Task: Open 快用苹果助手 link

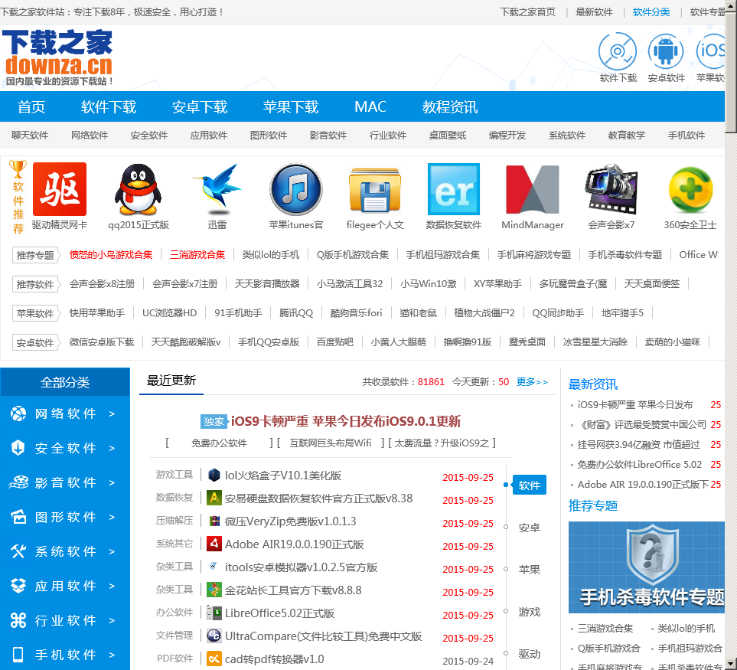Action: tap(97, 312)
